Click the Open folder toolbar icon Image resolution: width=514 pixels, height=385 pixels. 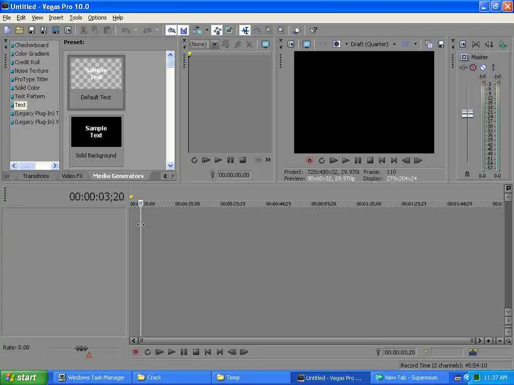point(20,31)
